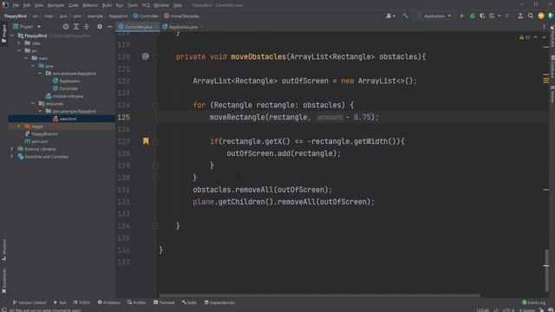Switch to the Application.java editor tab
Screen dimensions: 555x312
pyautogui.click(x=183, y=27)
